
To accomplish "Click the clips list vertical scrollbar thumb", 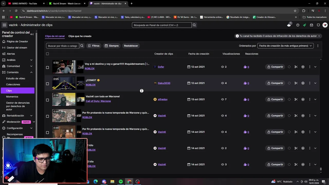I will pyautogui.click(x=321, y=169).
